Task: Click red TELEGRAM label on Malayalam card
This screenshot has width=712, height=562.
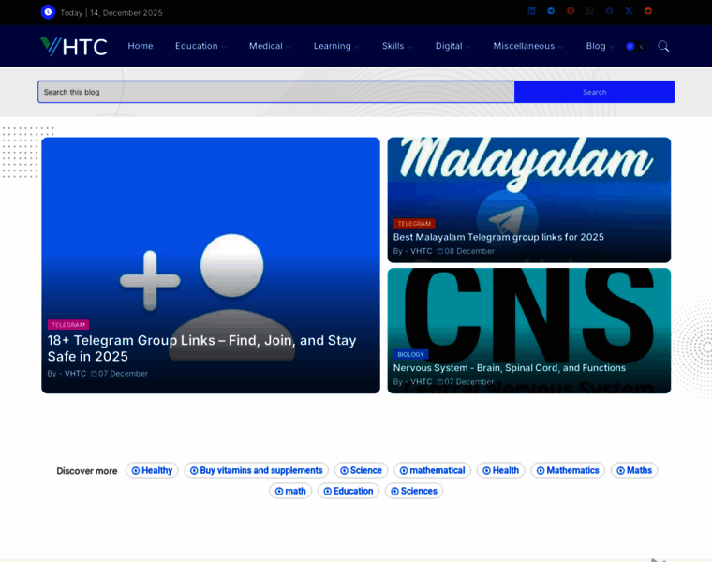Action: [414, 223]
